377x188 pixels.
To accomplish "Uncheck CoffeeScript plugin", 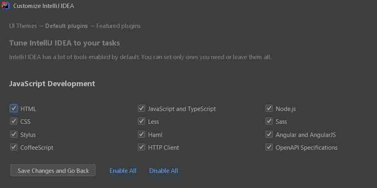I will tap(14, 147).
